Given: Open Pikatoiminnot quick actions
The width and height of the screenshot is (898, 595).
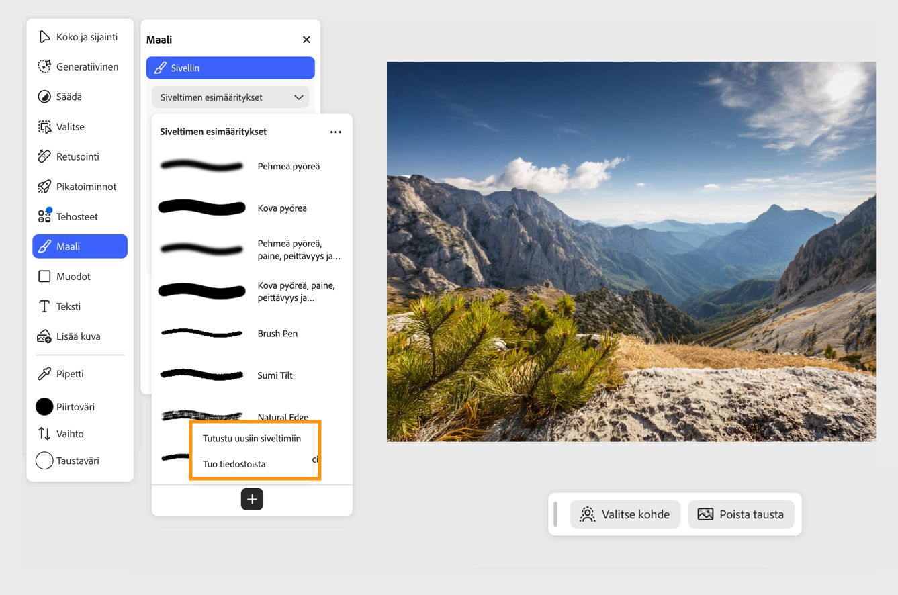Looking at the screenshot, I should (x=79, y=187).
